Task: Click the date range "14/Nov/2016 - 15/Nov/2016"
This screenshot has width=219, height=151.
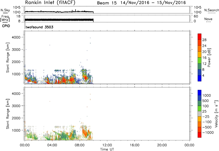Action: (153, 3)
